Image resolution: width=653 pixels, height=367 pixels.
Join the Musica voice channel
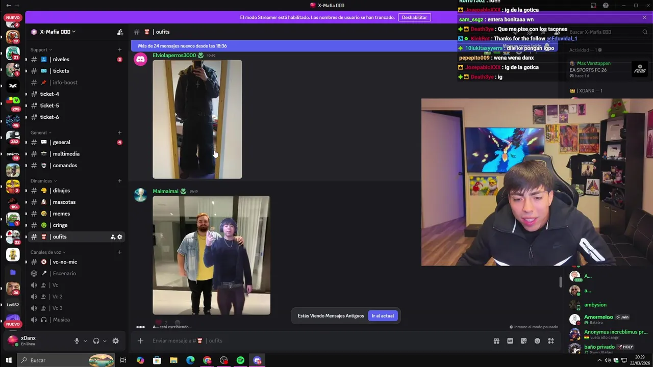(x=76, y=320)
